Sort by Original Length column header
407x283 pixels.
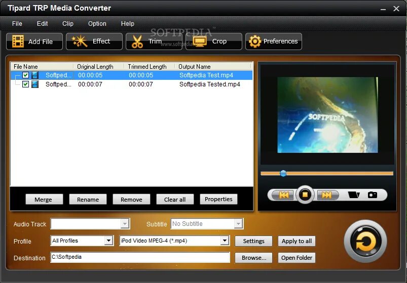(x=99, y=67)
